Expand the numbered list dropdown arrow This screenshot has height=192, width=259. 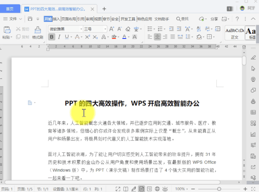[165, 29]
